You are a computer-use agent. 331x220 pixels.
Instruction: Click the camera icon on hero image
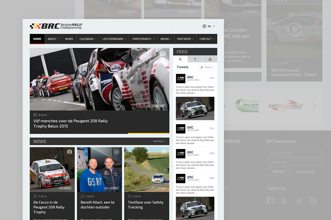[163, 53]
